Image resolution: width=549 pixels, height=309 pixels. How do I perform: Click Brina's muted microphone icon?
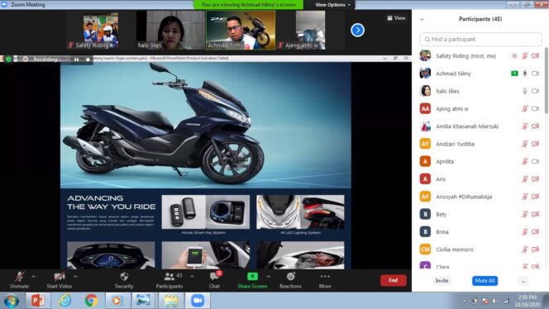tap(525, 231)
